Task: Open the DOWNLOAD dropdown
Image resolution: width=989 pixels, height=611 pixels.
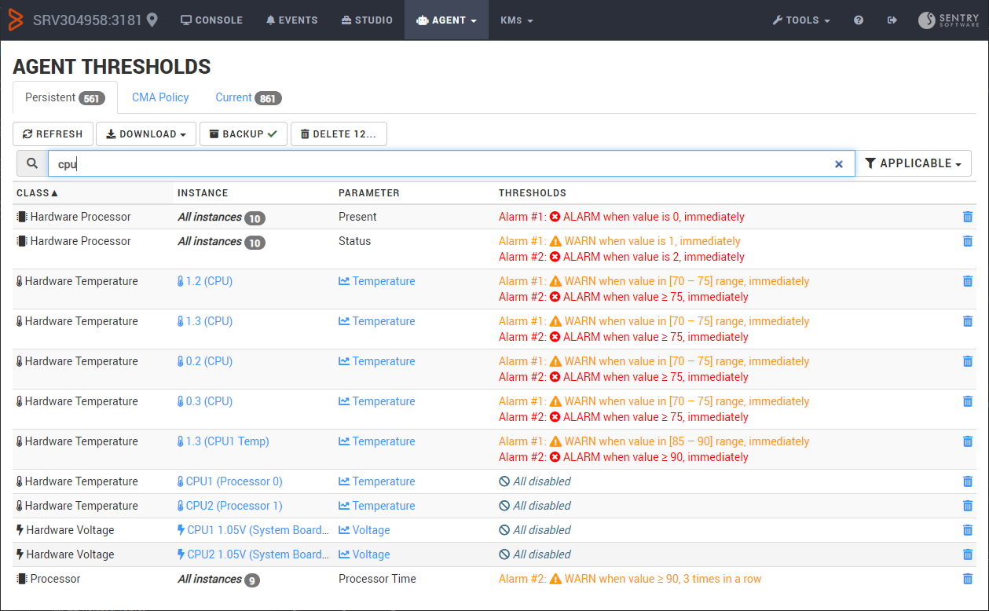Action: pyautogui.click(x=145, y=134)
